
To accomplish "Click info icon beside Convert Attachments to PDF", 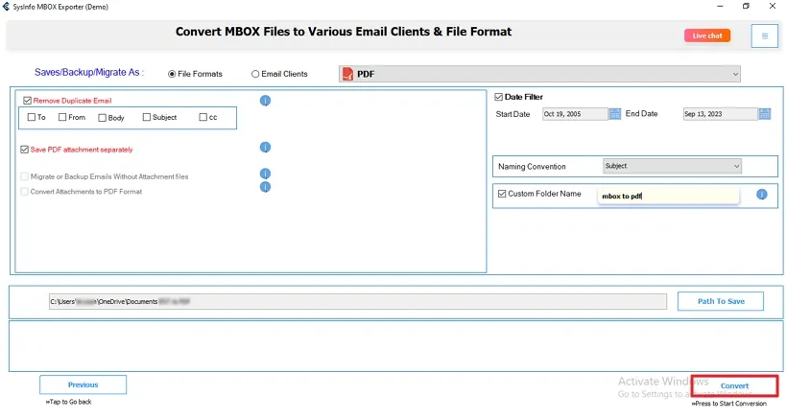I will [265, 187].
